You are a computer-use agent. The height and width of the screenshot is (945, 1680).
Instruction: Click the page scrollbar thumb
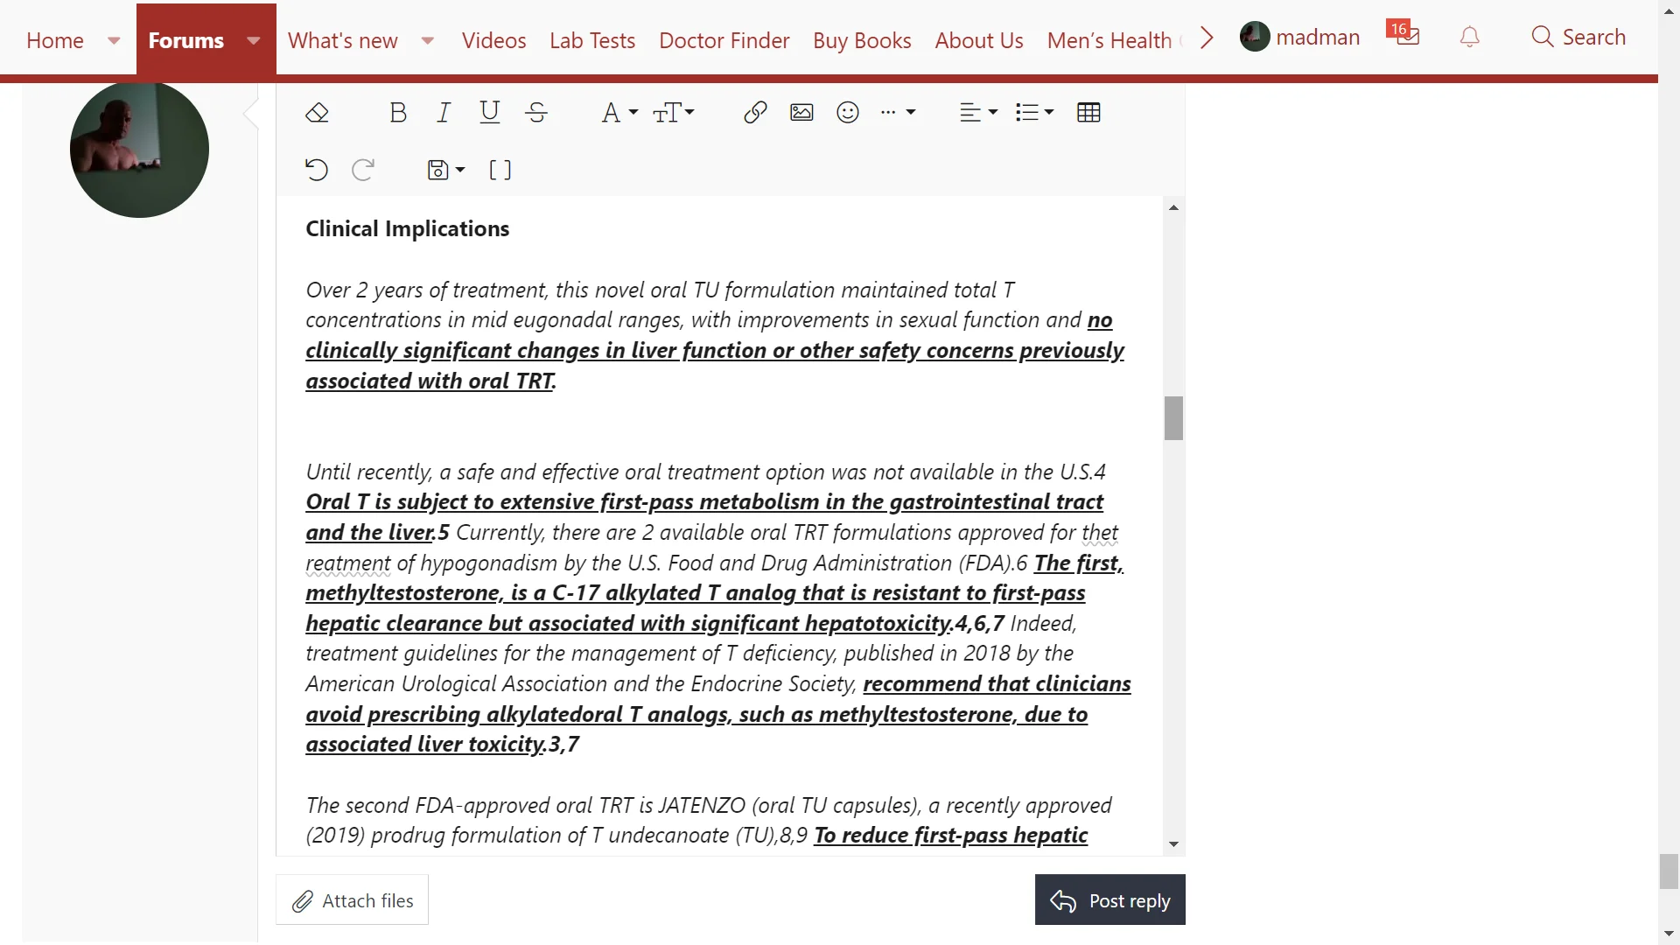pos(1669,871)
